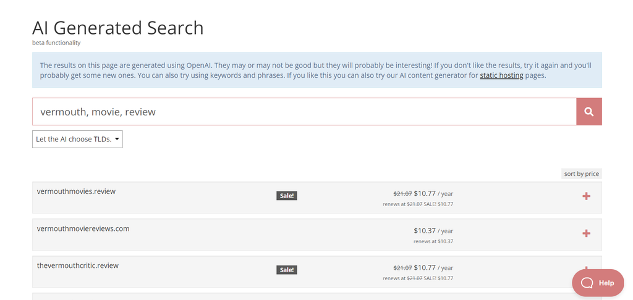Screen dimensions: 633x300
Task: Add vermouthmoviereviews.com using its plus icon
Action: (x=586, y=233)
